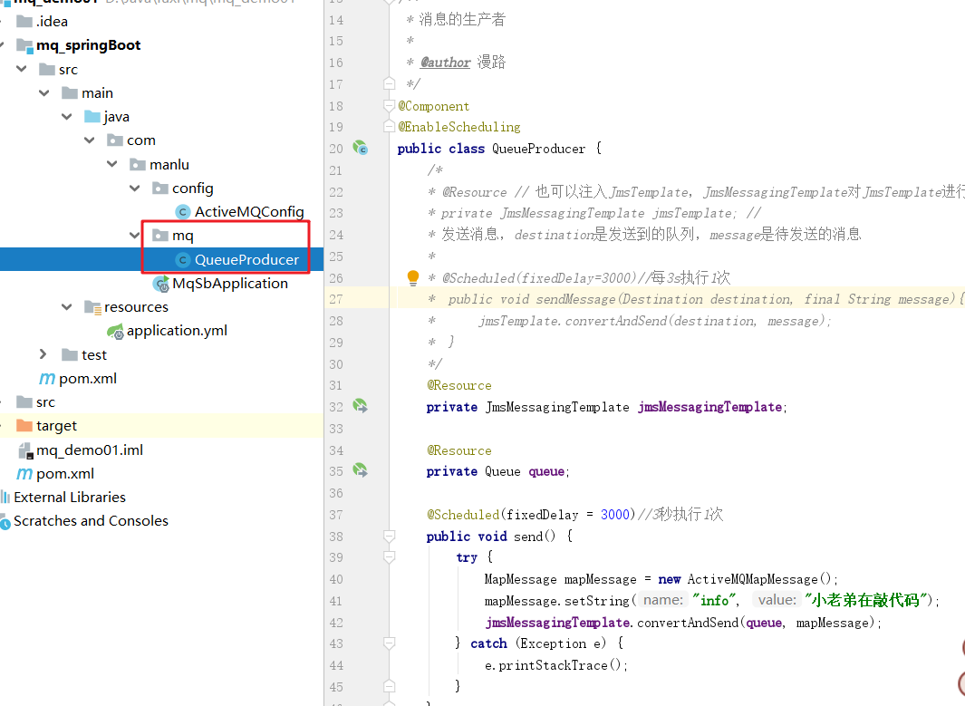Image resolution: width=965 pixels, height=706 pixels.
Task: Collapse the config package node
Action: tap(135, 188)
